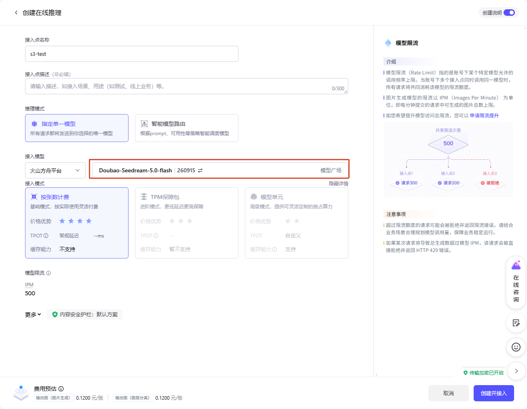The image size is (527, 409).
Task: Select the 指定单一模型 inference mode card
Action: 77,128
